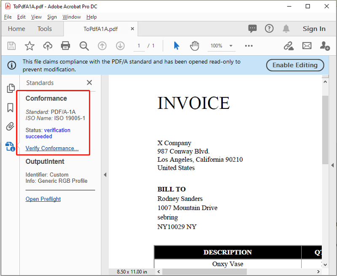Print the ToPdfA1A document
The image size is (337, 276).
click(65, 46)
